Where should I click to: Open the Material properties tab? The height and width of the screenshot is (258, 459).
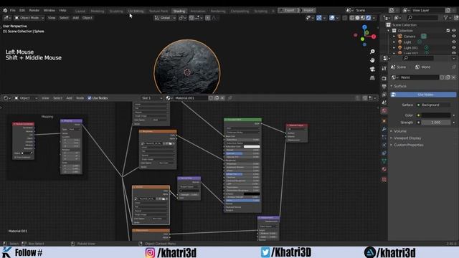(x=384, y=169)
